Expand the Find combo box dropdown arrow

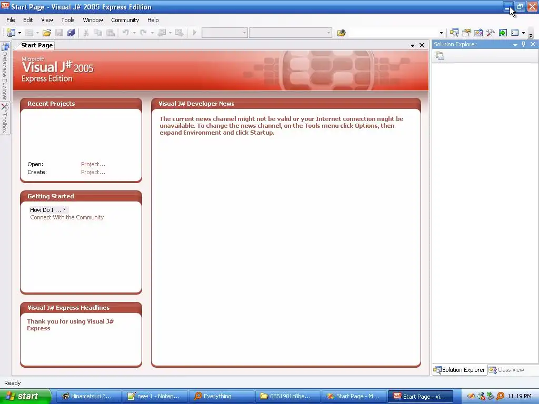click(x=442, y=33)
